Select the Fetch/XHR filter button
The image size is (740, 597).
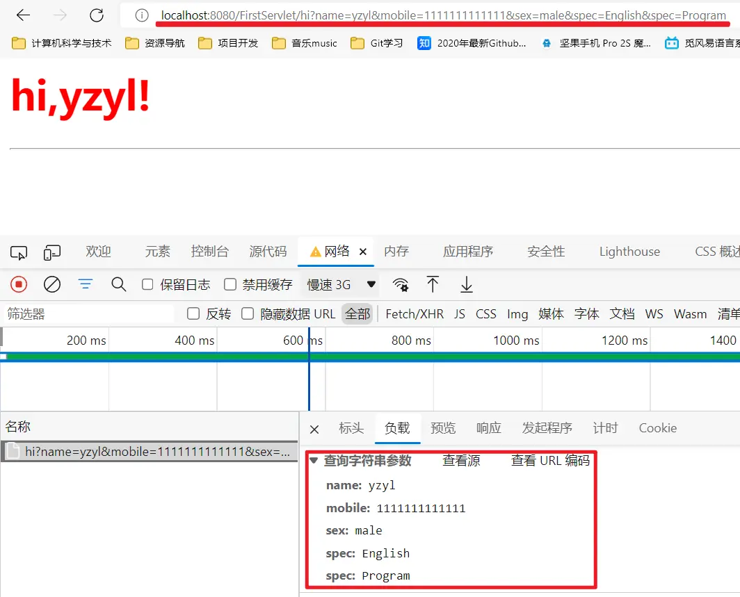pyautogui.click(x=415, y=314)
